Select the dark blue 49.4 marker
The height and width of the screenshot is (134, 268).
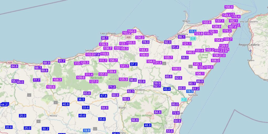pos(167,89)
